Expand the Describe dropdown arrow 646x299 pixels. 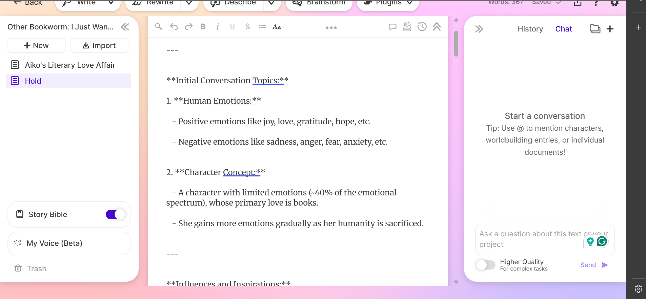pos(271,3)
